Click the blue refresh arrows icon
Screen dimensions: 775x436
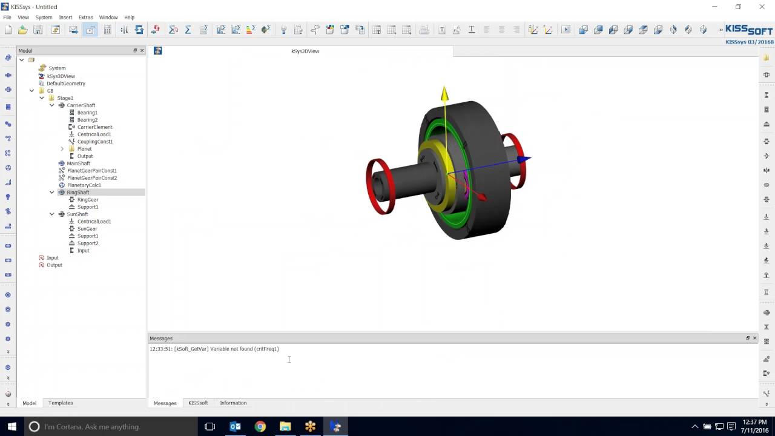(139, 30)
